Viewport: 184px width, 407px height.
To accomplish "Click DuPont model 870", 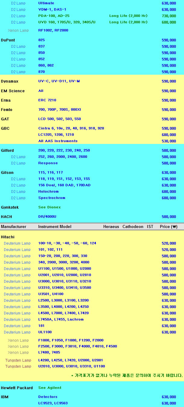I will point(42,72).
